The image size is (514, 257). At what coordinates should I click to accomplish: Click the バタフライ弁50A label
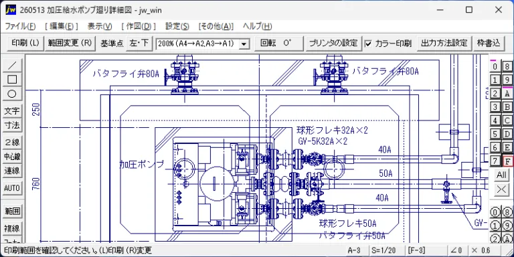coord(353,236)
